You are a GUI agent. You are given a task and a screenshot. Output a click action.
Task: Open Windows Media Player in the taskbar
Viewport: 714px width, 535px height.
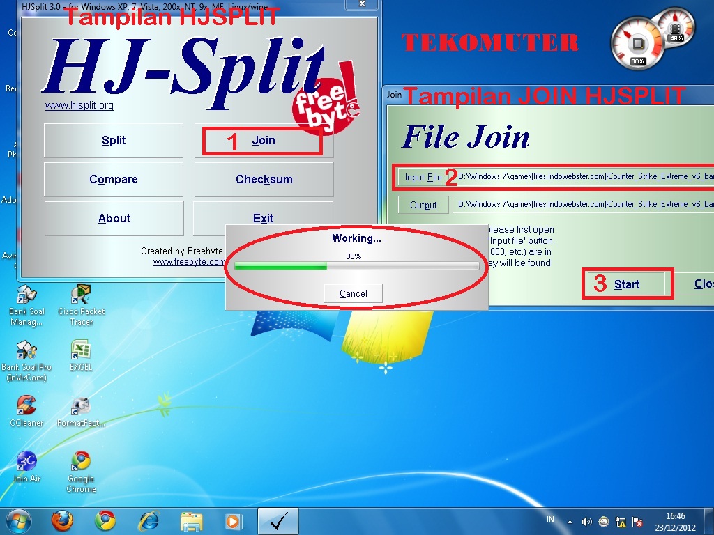232,521
